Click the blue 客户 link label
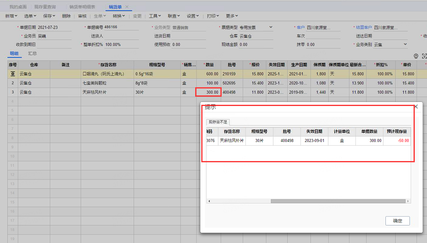Viewport: 427px width, 243px height. tap(301, 27)
